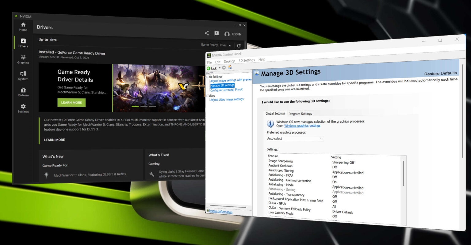Select Manage 3D settings tree item
471x245 pixels.
tap(222, 86)
